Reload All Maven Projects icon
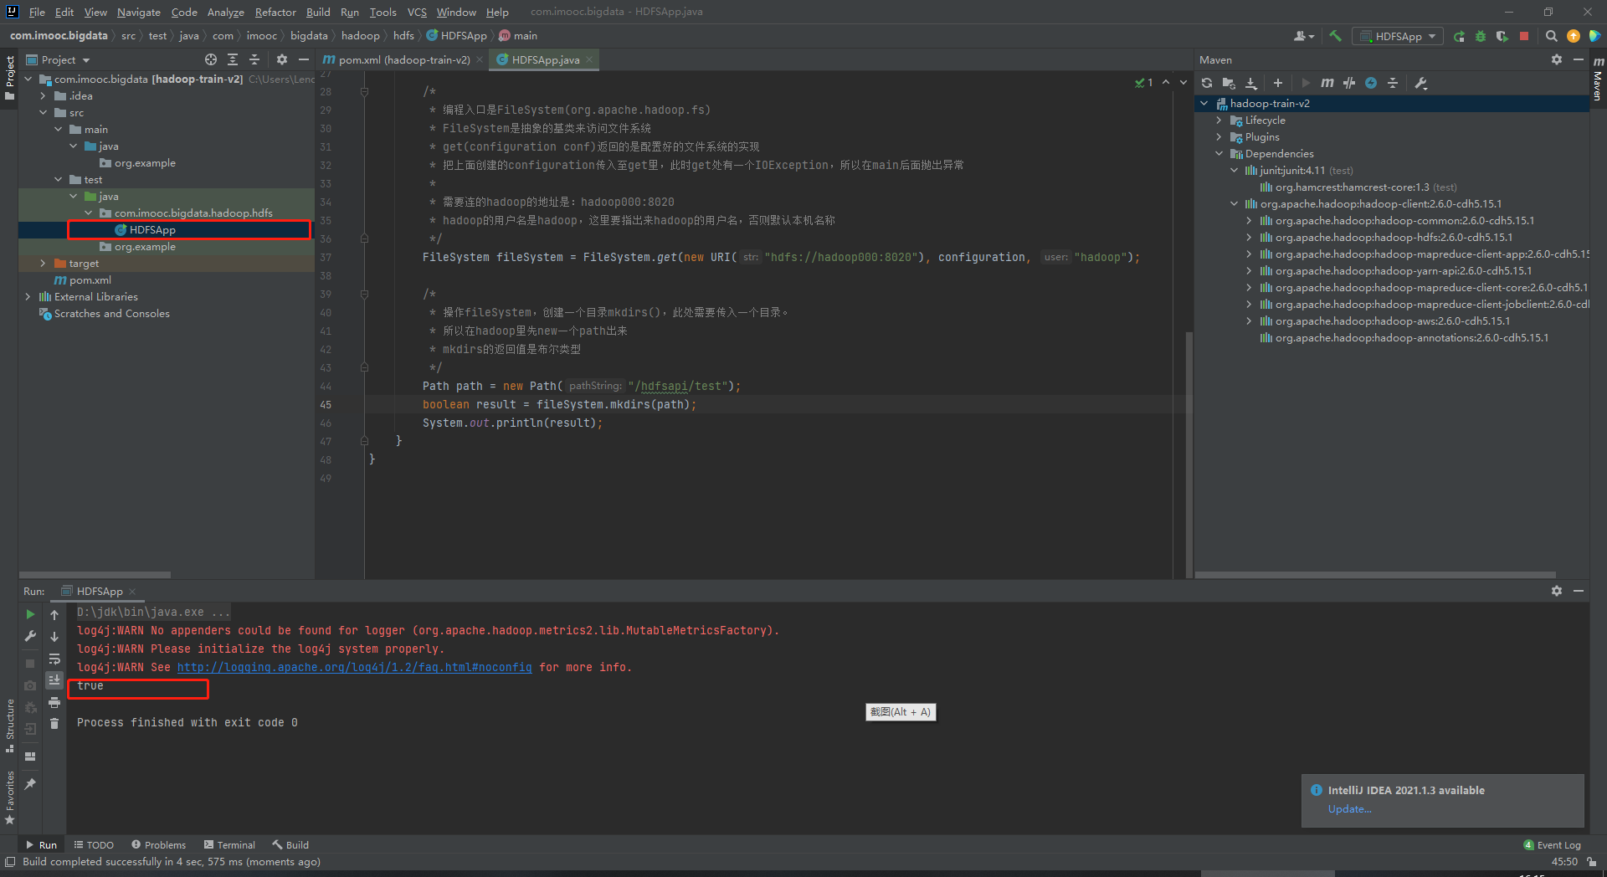Screen dimensions: 1607x877 click(x=1207, y=83)
